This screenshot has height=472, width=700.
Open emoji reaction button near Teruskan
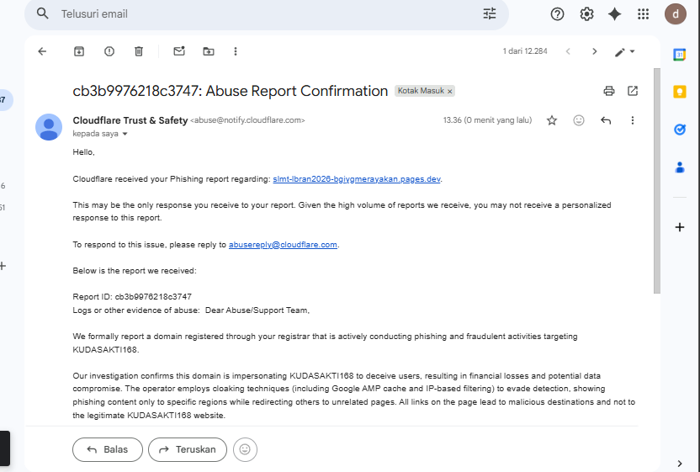click(x=245, y=449)
